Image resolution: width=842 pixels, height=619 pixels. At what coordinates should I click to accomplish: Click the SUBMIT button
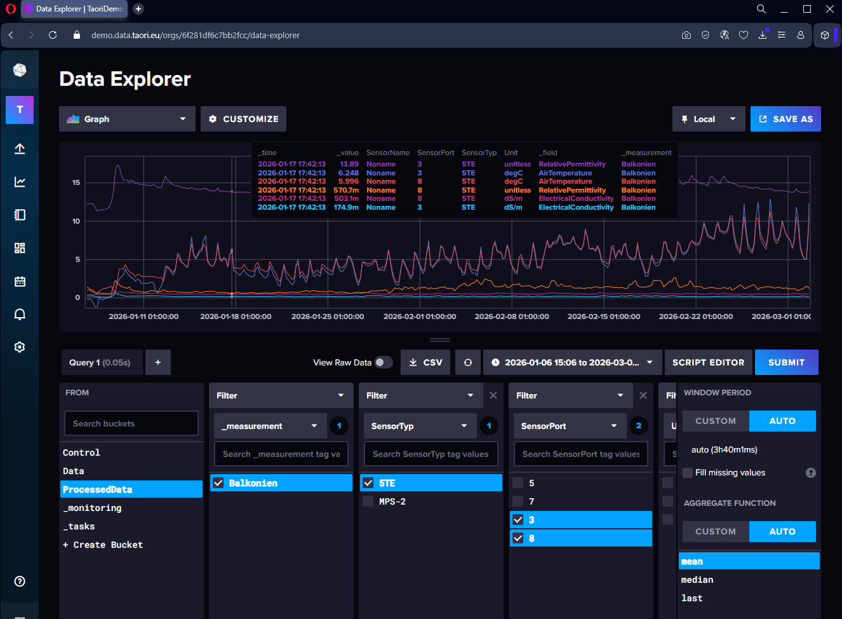pos(786,362)
